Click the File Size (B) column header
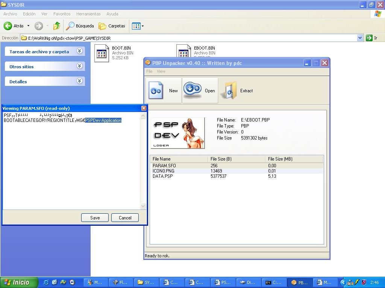 click(221, 159)
